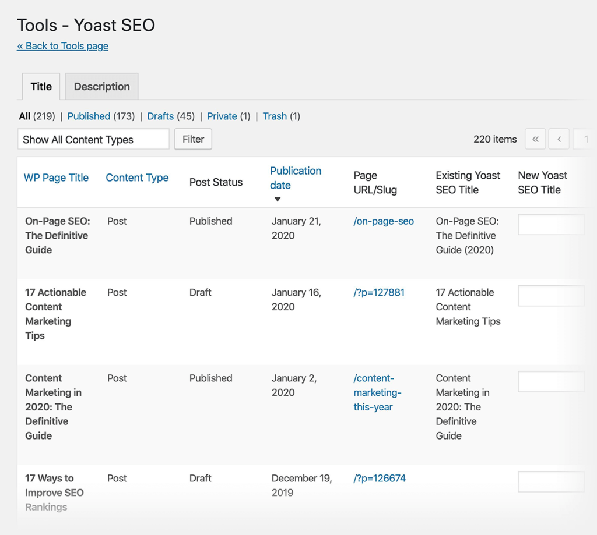Select 'Content Marketing in 2020' title cell
The width and height of the screenshot is (597, 535).
click(x=53, y=407)
